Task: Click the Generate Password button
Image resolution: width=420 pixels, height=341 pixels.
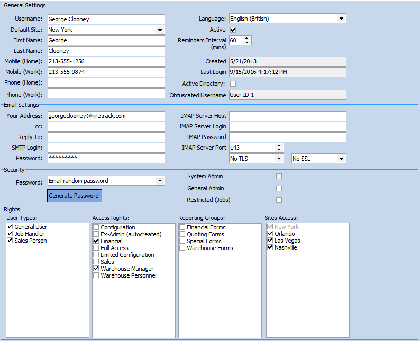Action: [x=74, y=196]
